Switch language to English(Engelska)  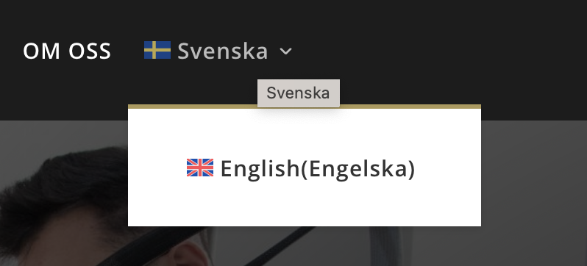(x=301, y=169)
